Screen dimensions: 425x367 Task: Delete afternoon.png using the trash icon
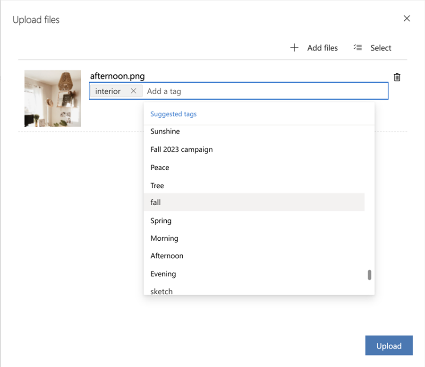(x=397, y=77)
